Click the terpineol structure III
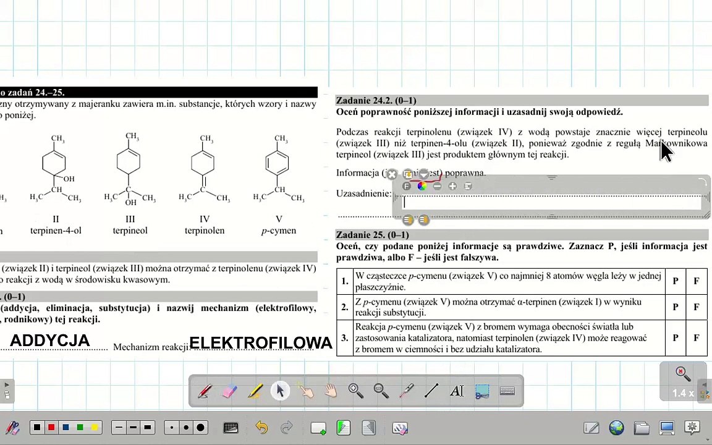The image size is (712, 445). click(130, 169)
